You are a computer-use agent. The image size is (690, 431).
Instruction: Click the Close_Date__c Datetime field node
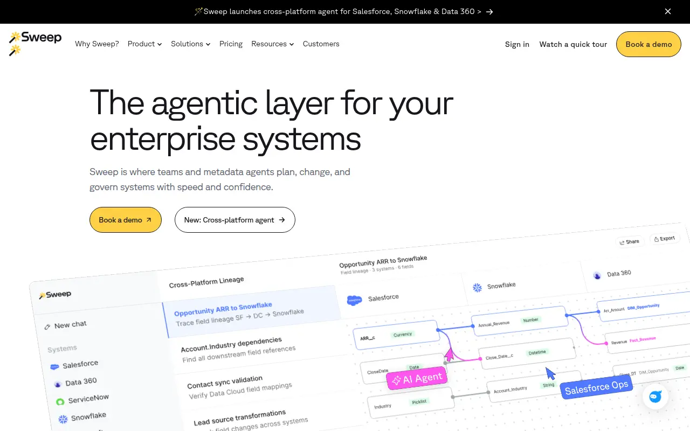526,353
